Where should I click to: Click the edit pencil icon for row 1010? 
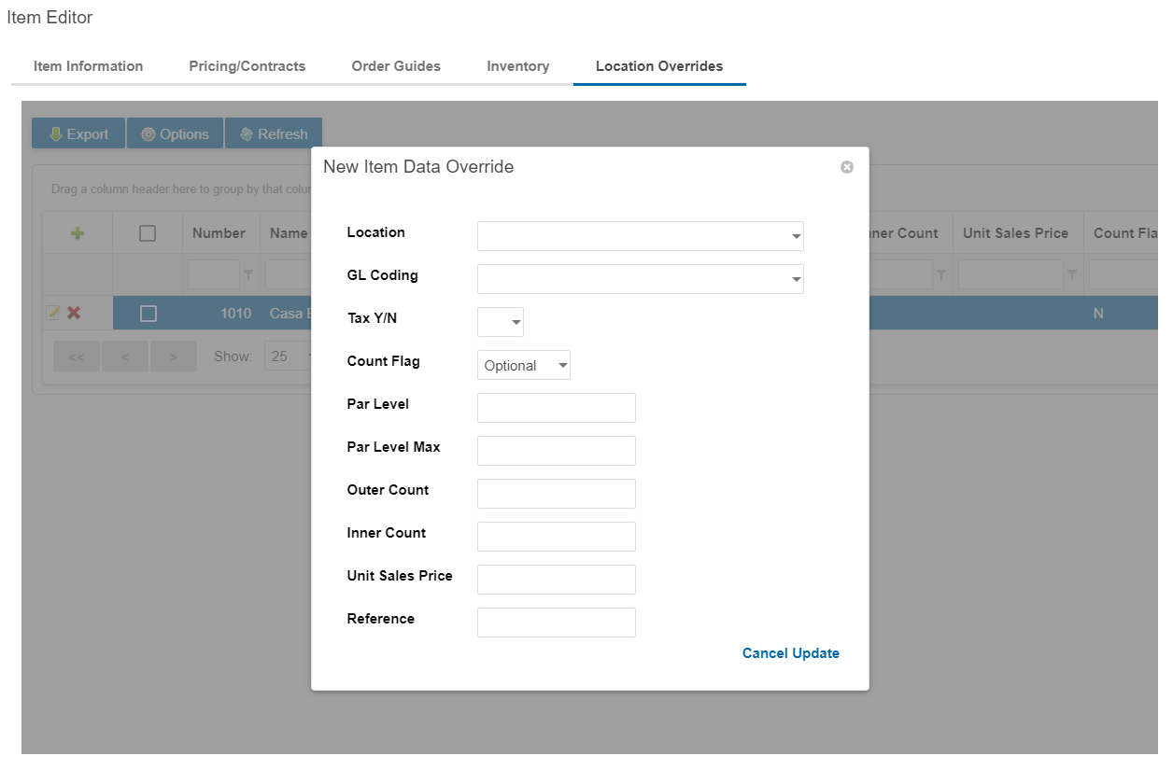coord(53,314)
